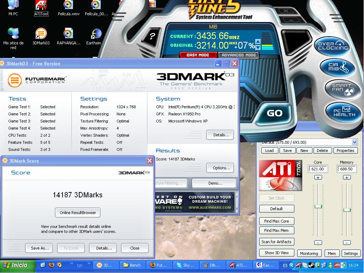The image size is (364, 273).
Task: Click the Overclocking button in EasyTune5
Action: click(332, 47)
